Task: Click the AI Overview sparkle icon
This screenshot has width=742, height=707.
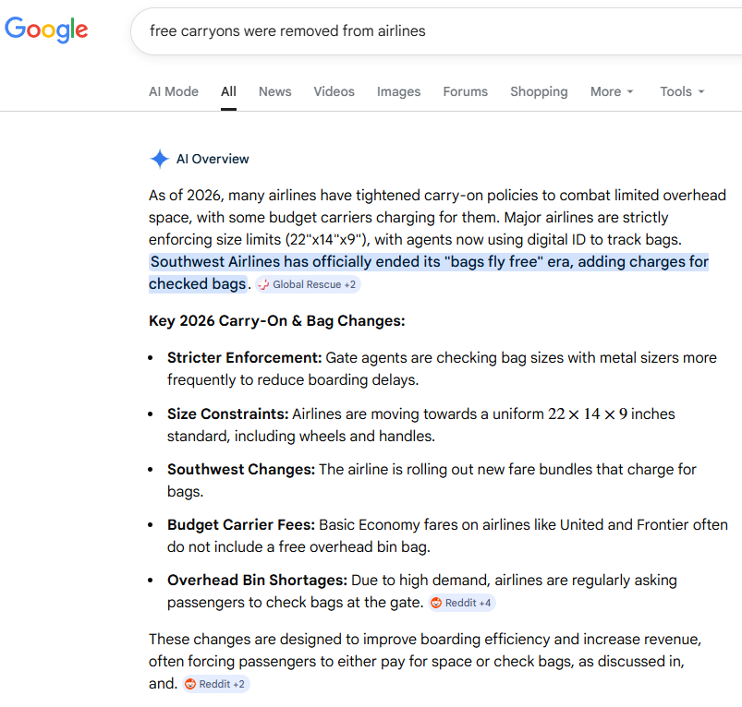Action: (x=160, y=159)
